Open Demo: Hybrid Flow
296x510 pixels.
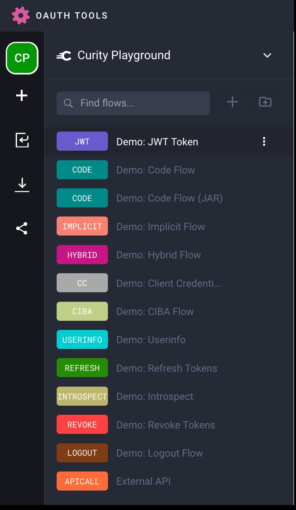(x=158, y=255)
